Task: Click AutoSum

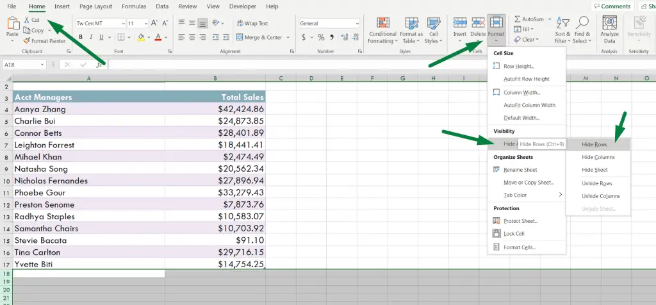Action: (x=529, y=19)
